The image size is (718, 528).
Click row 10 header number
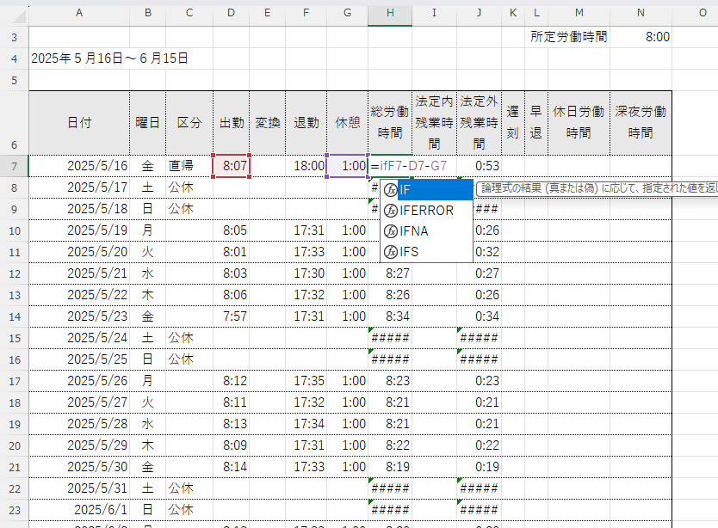[x=14, y=230]
